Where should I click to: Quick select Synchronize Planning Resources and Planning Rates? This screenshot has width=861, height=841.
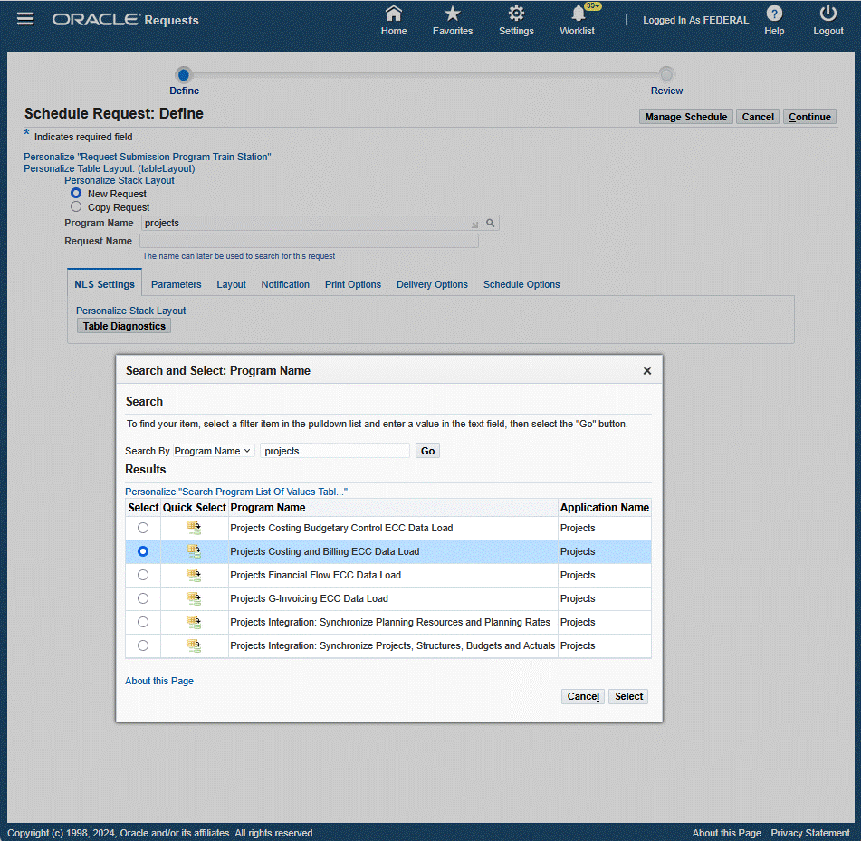(x=194, y=622)
